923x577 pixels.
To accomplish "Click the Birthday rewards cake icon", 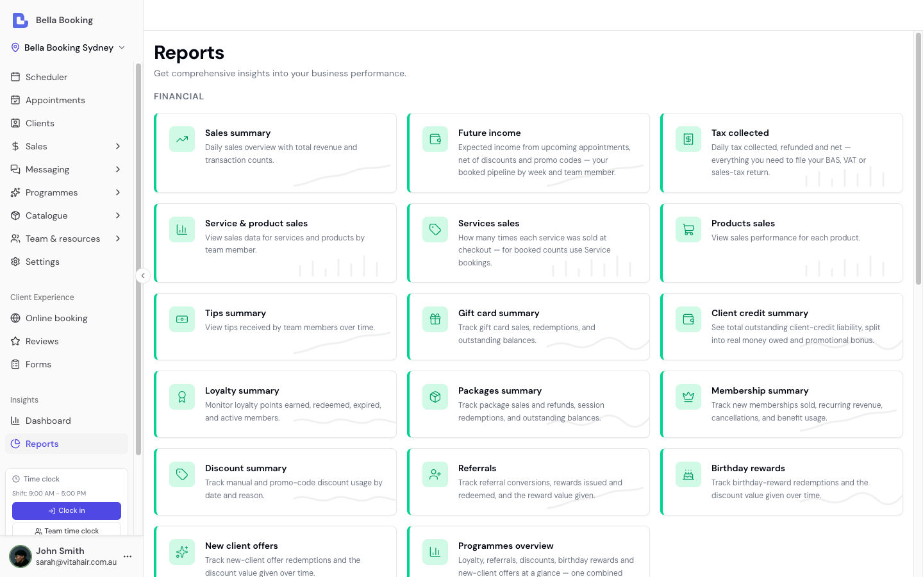I will pos(688,474).
